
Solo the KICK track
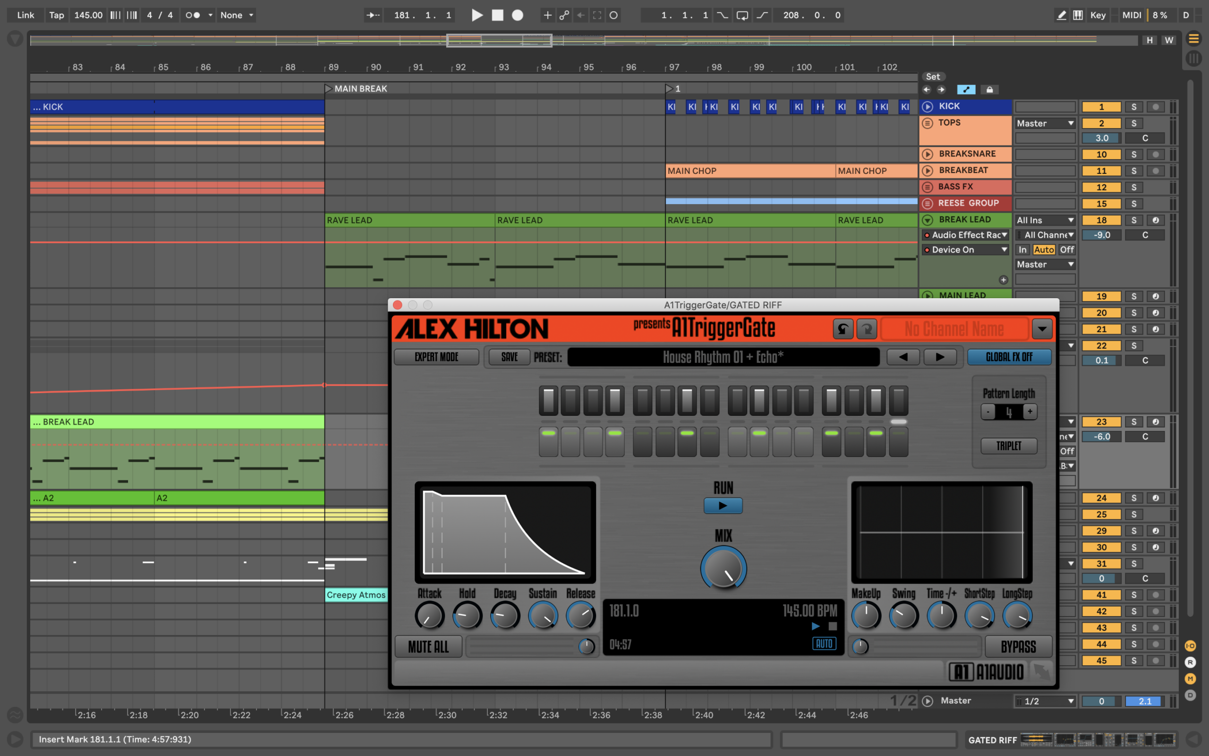[1133, 107]
